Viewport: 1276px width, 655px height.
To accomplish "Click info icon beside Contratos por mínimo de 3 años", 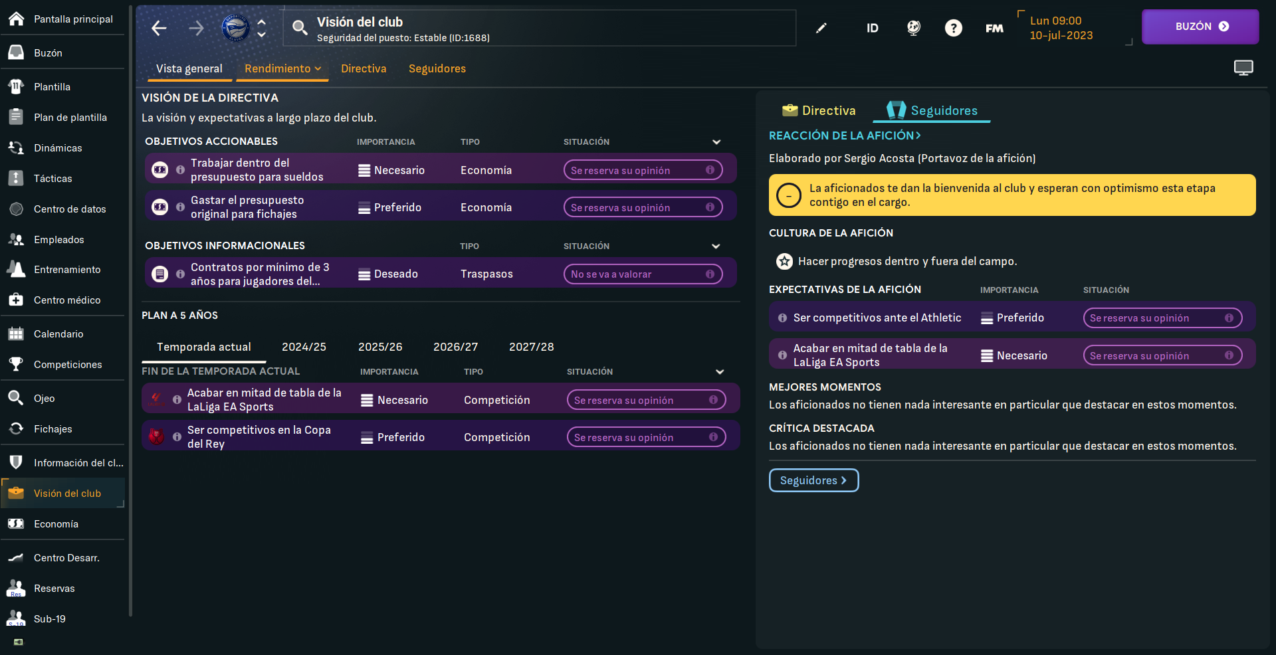I will coord(180,274).
